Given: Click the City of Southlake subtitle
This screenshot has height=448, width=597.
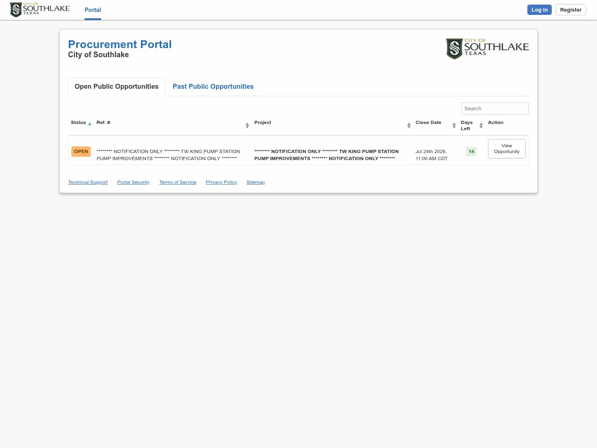Looking at the screenshot, I should pyautogui.click(x=98, y=55).
